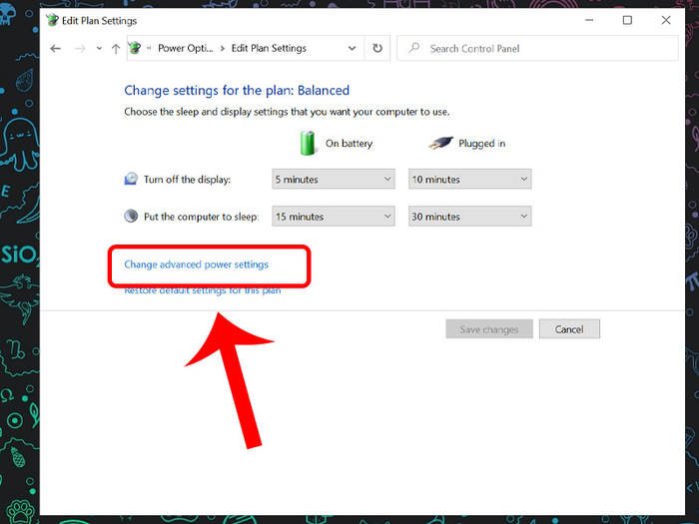Open Power Opti... breadcrumb

tap(186, 48)
